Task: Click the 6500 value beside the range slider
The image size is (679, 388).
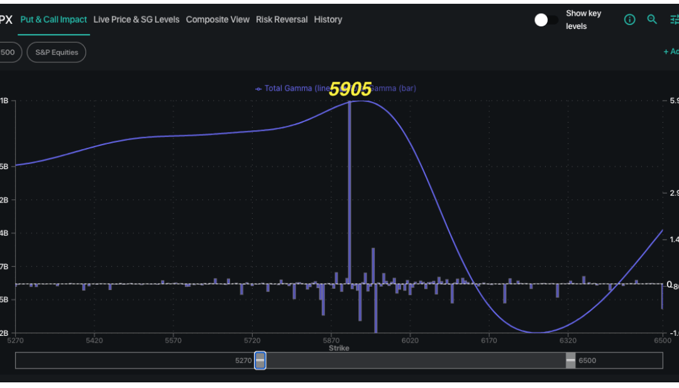Action: [x=587, y=360]
